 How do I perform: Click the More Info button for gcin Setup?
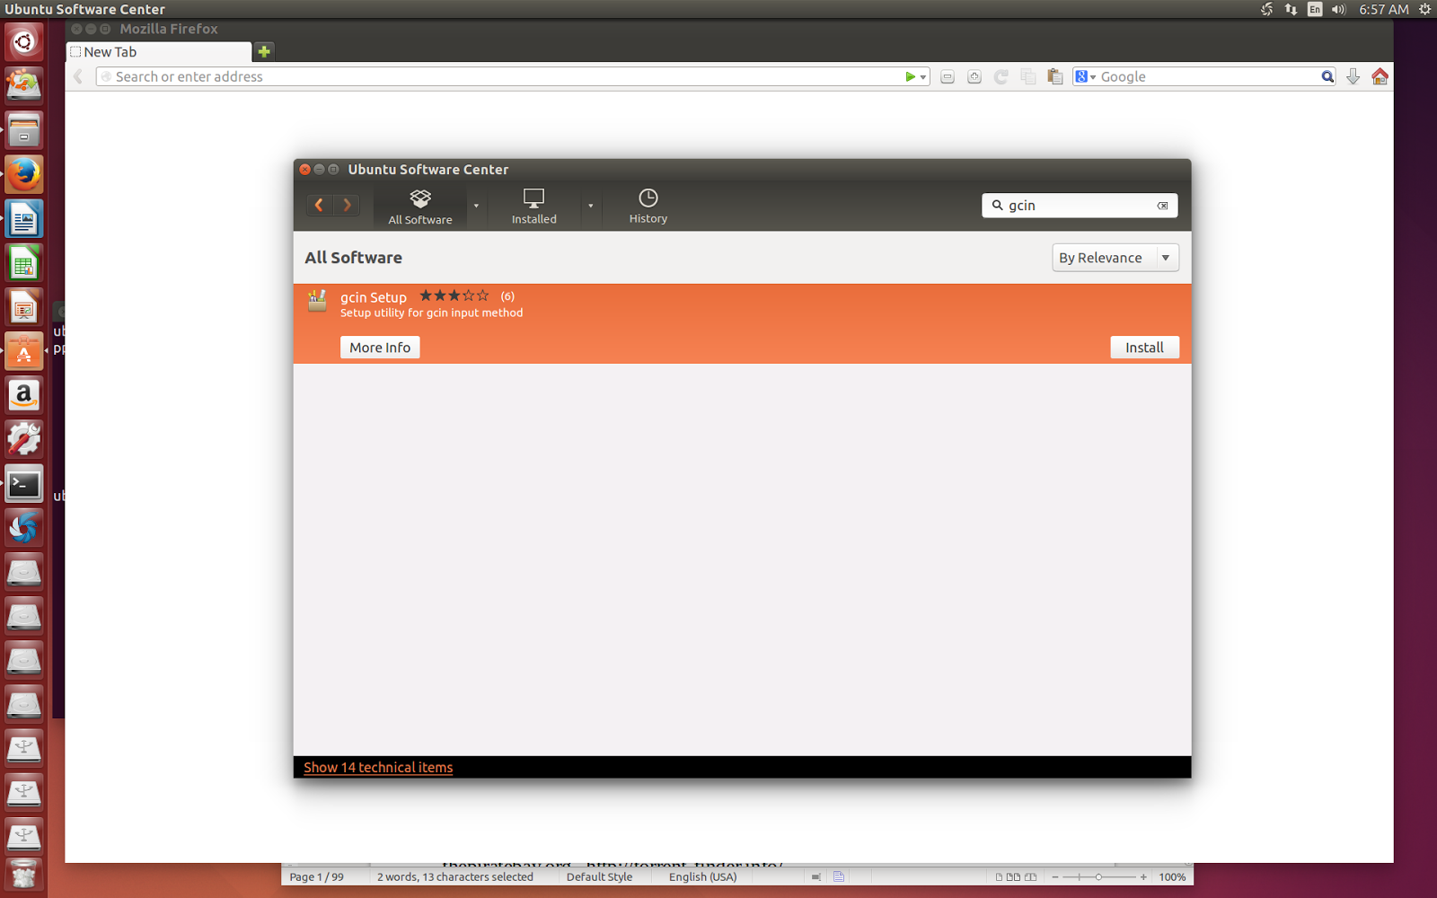coord(380,348)
